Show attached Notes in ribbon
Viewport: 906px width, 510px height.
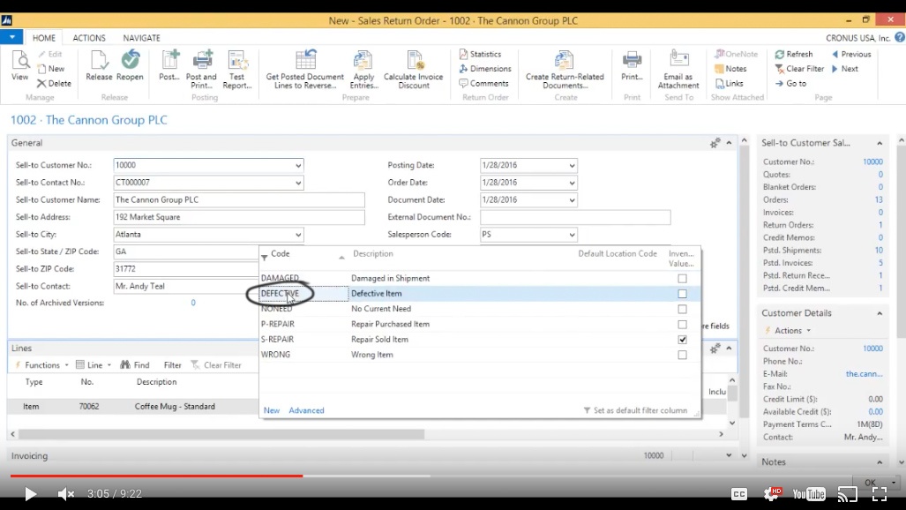pyautogui.click(x=730, y=68)
